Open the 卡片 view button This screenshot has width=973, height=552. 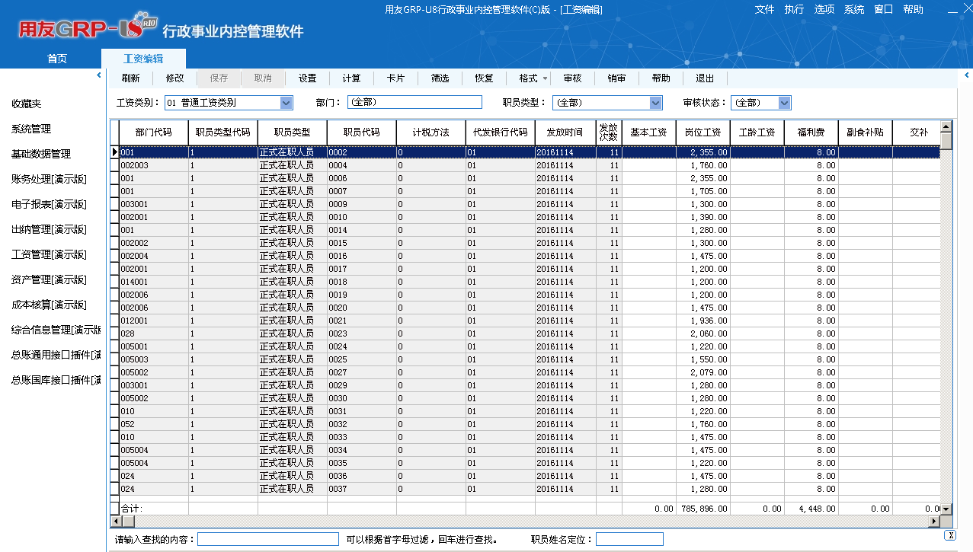[x=396, y=78]
